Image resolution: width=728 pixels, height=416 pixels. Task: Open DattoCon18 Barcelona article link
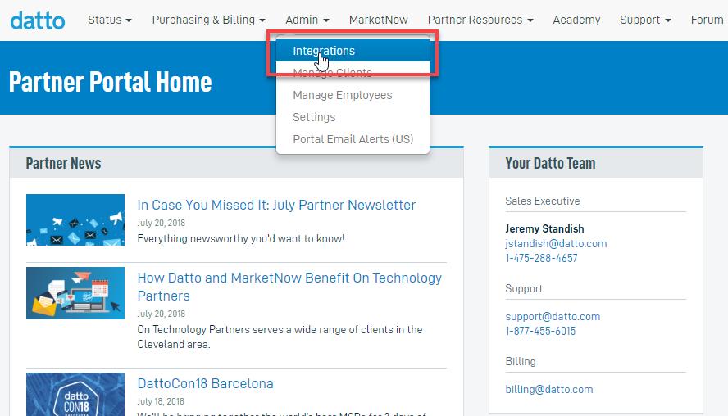205,383
